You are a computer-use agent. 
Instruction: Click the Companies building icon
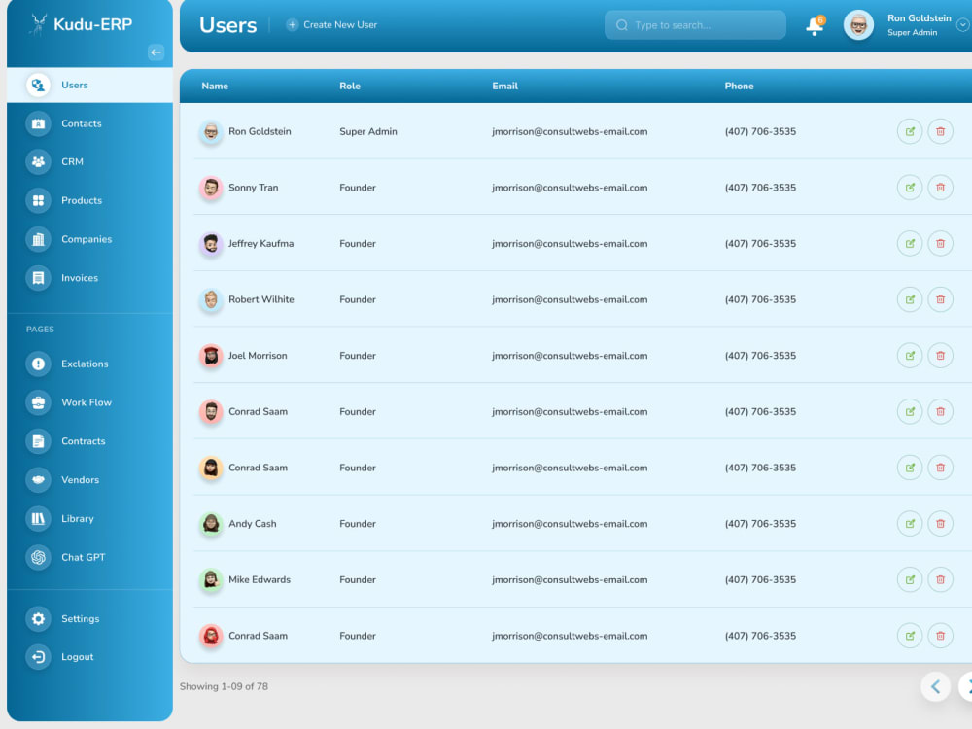39,239
